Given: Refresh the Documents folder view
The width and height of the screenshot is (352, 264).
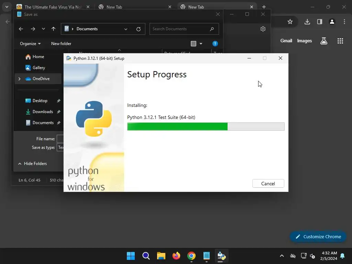Looking at the screenshot, I should (x=139, y=29).
